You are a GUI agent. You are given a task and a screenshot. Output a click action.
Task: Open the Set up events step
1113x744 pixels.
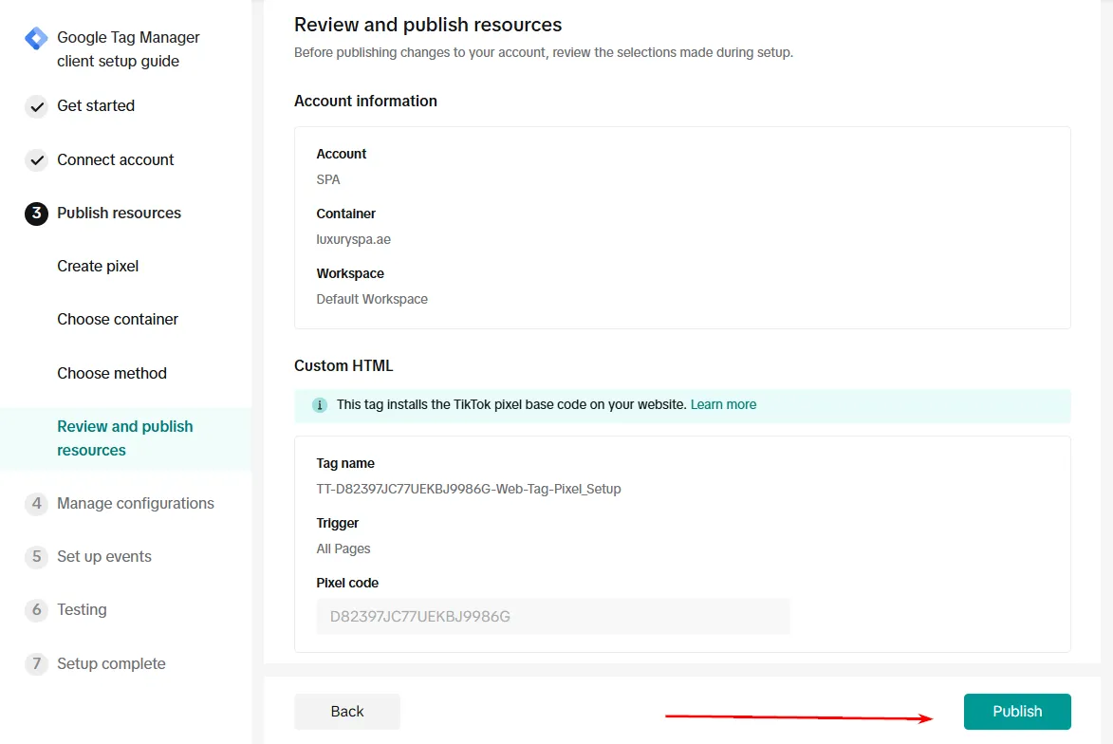[104, 557]
